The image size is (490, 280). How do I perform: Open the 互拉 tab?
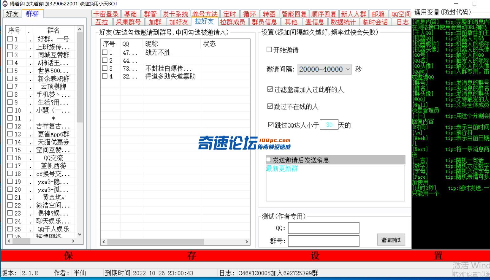[x=101, y=22]
